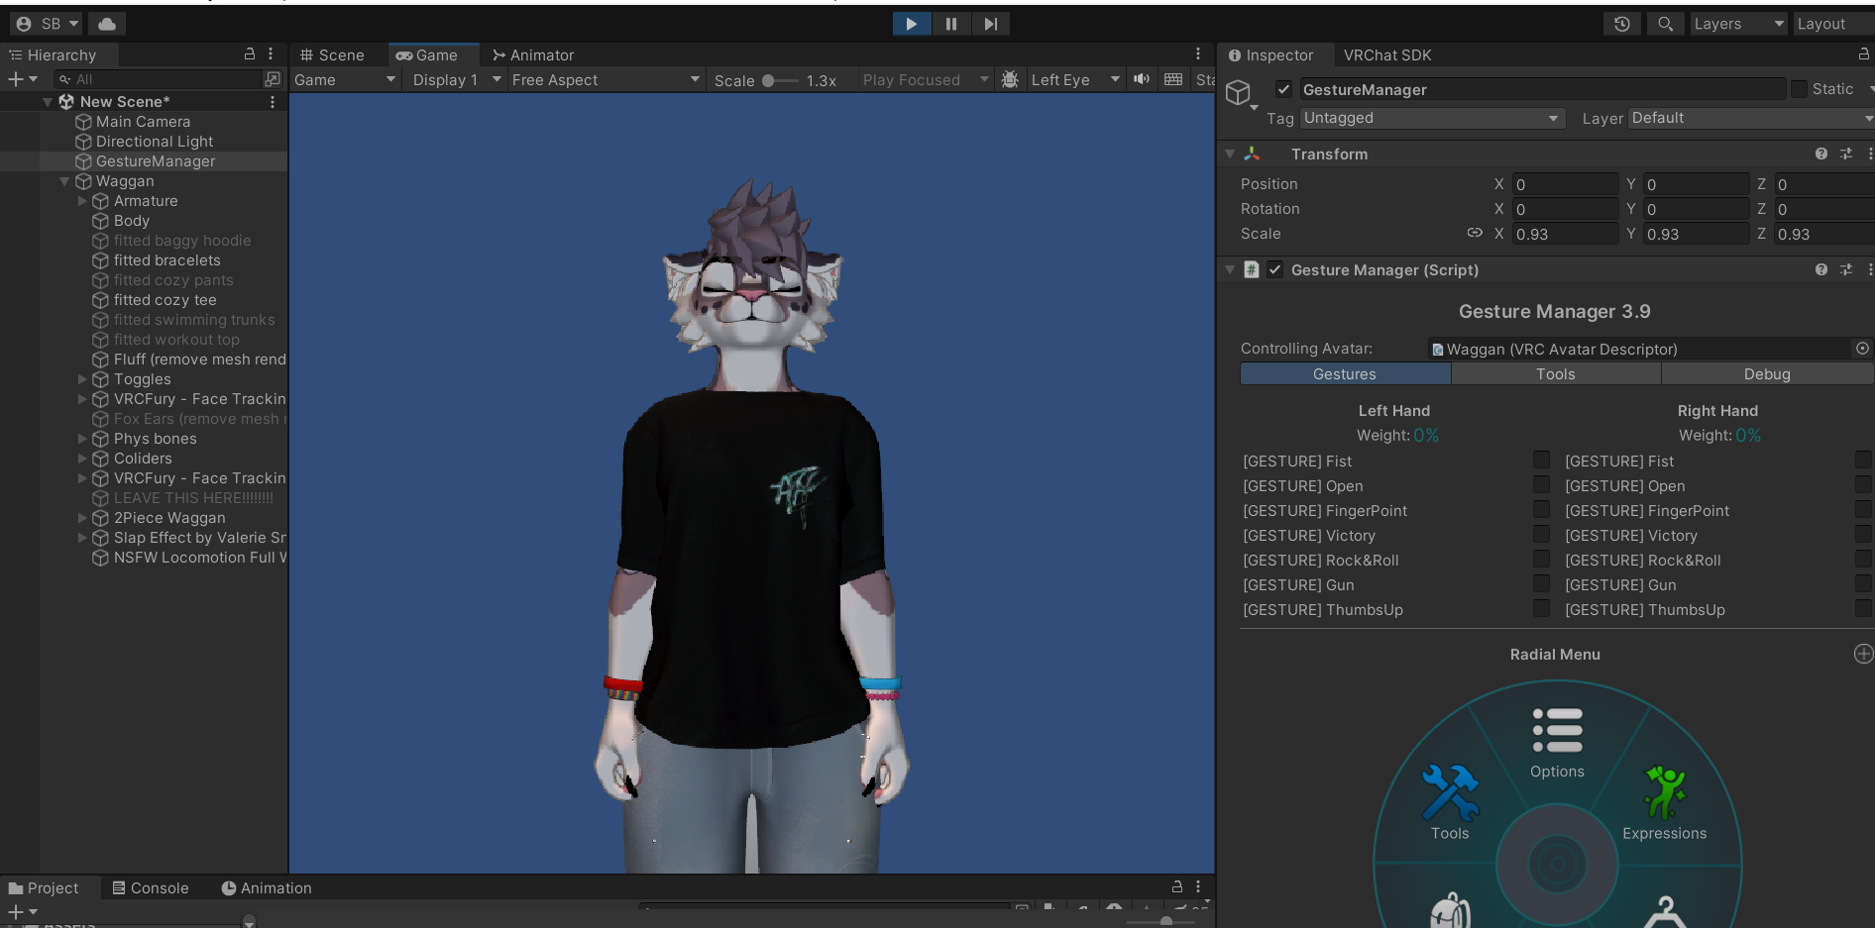
Task: Open the Left Eye dropdown
Action: 1074,80
